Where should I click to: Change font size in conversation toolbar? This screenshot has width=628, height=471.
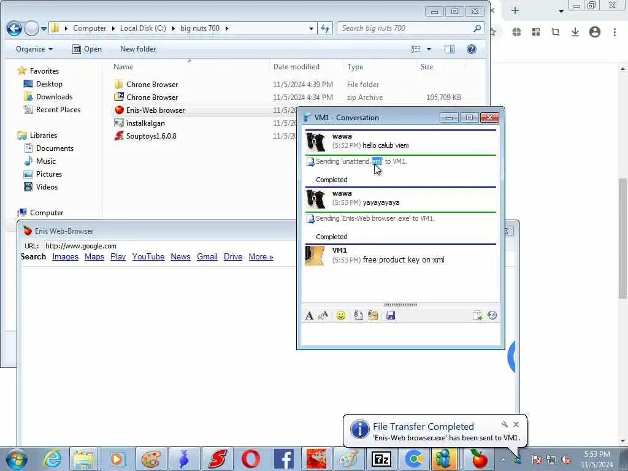pos(323,316)
